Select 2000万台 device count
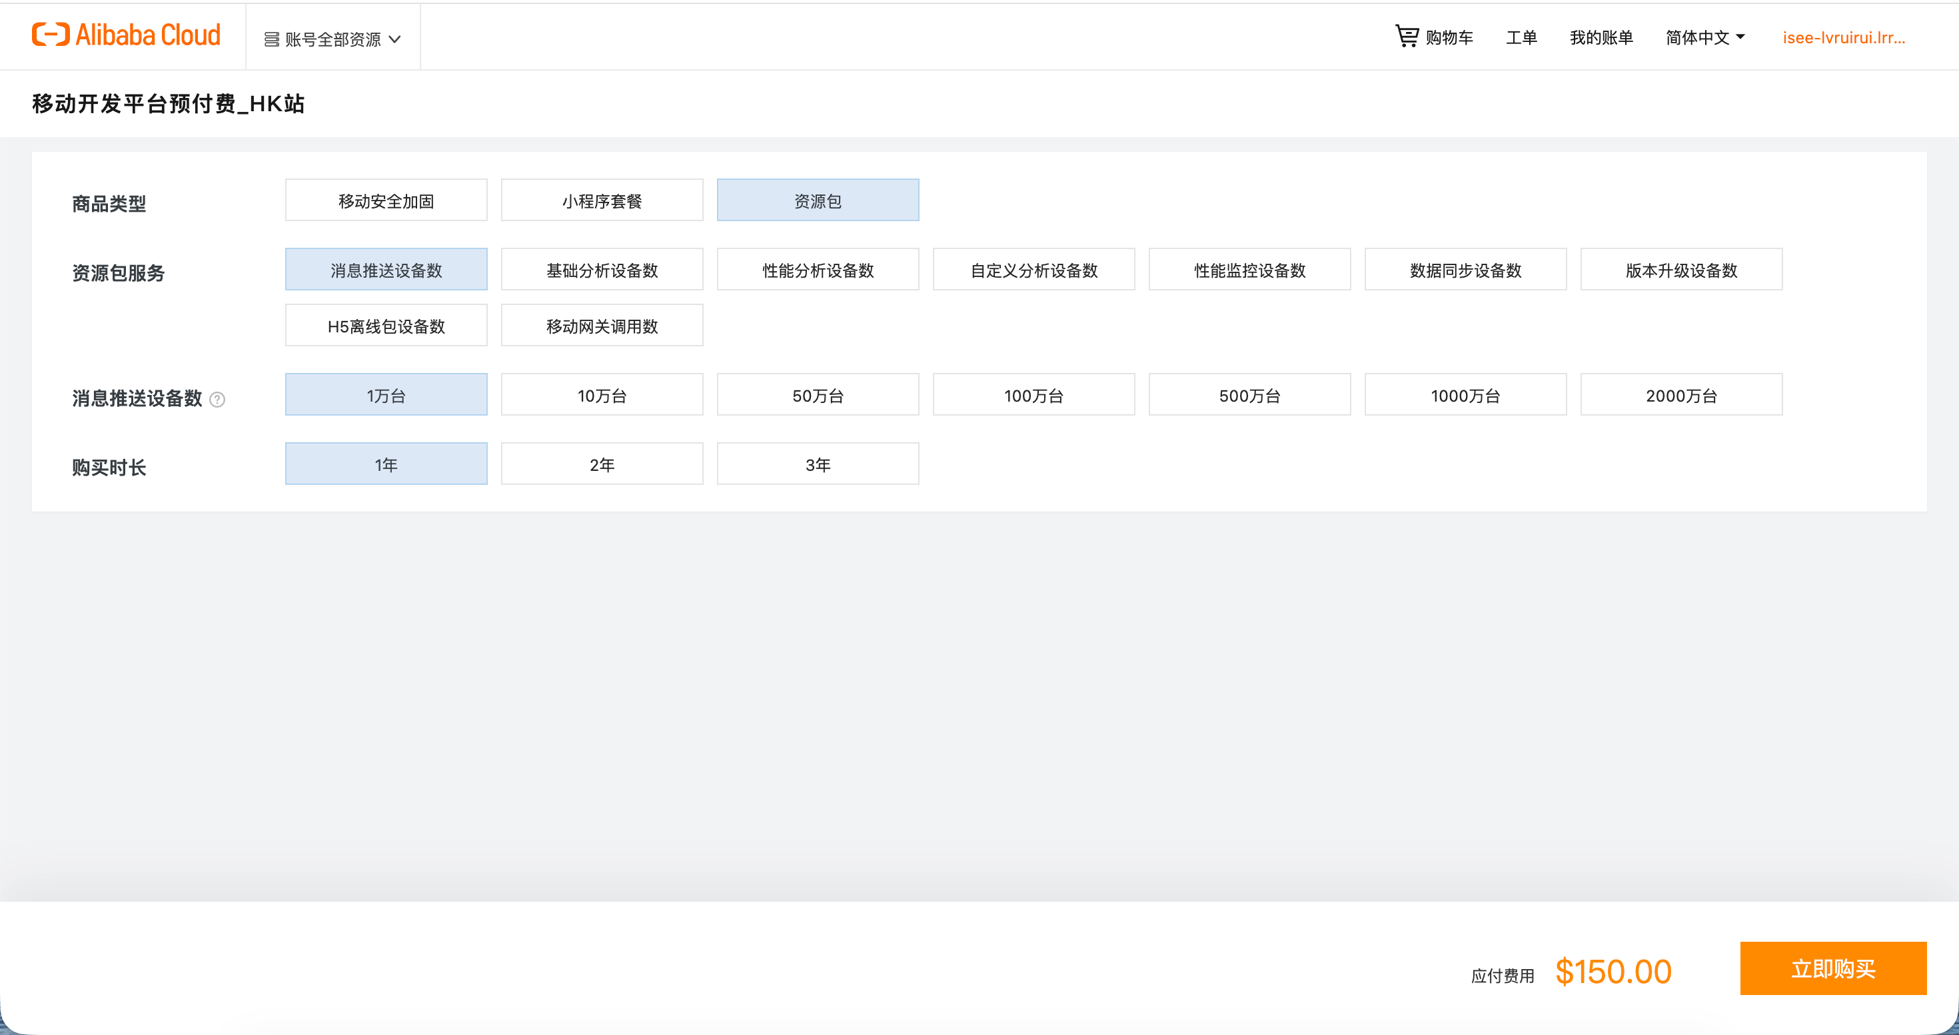 (x=1680, y=395)
